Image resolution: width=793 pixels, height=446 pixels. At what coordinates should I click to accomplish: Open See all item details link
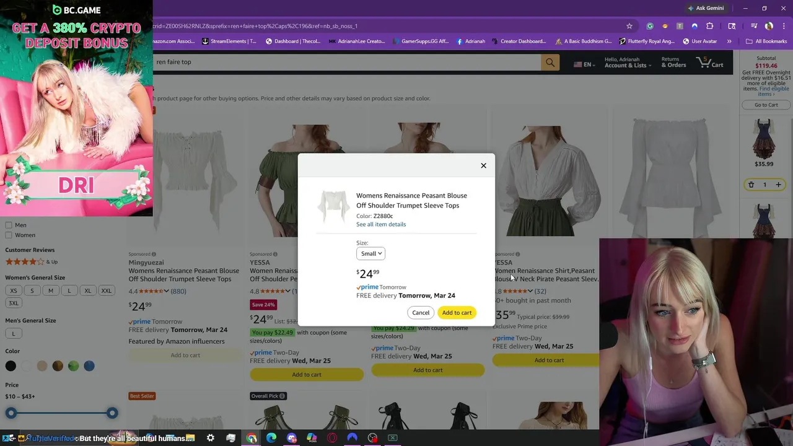tap(381, 224)
